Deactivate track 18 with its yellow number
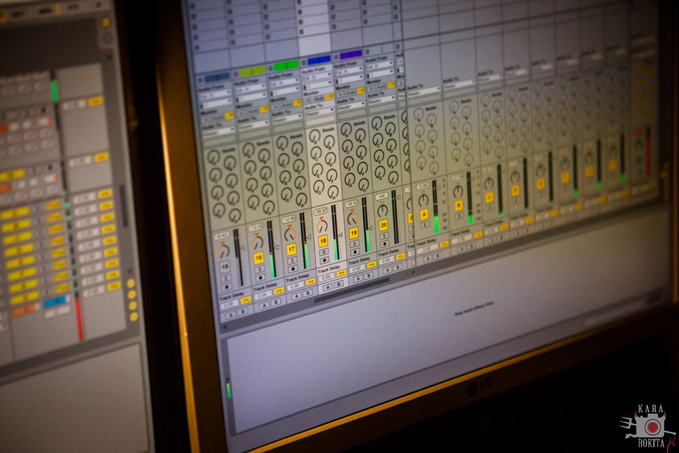The width and height of the screenshot is (679, 453). click(x=323, y=241)
